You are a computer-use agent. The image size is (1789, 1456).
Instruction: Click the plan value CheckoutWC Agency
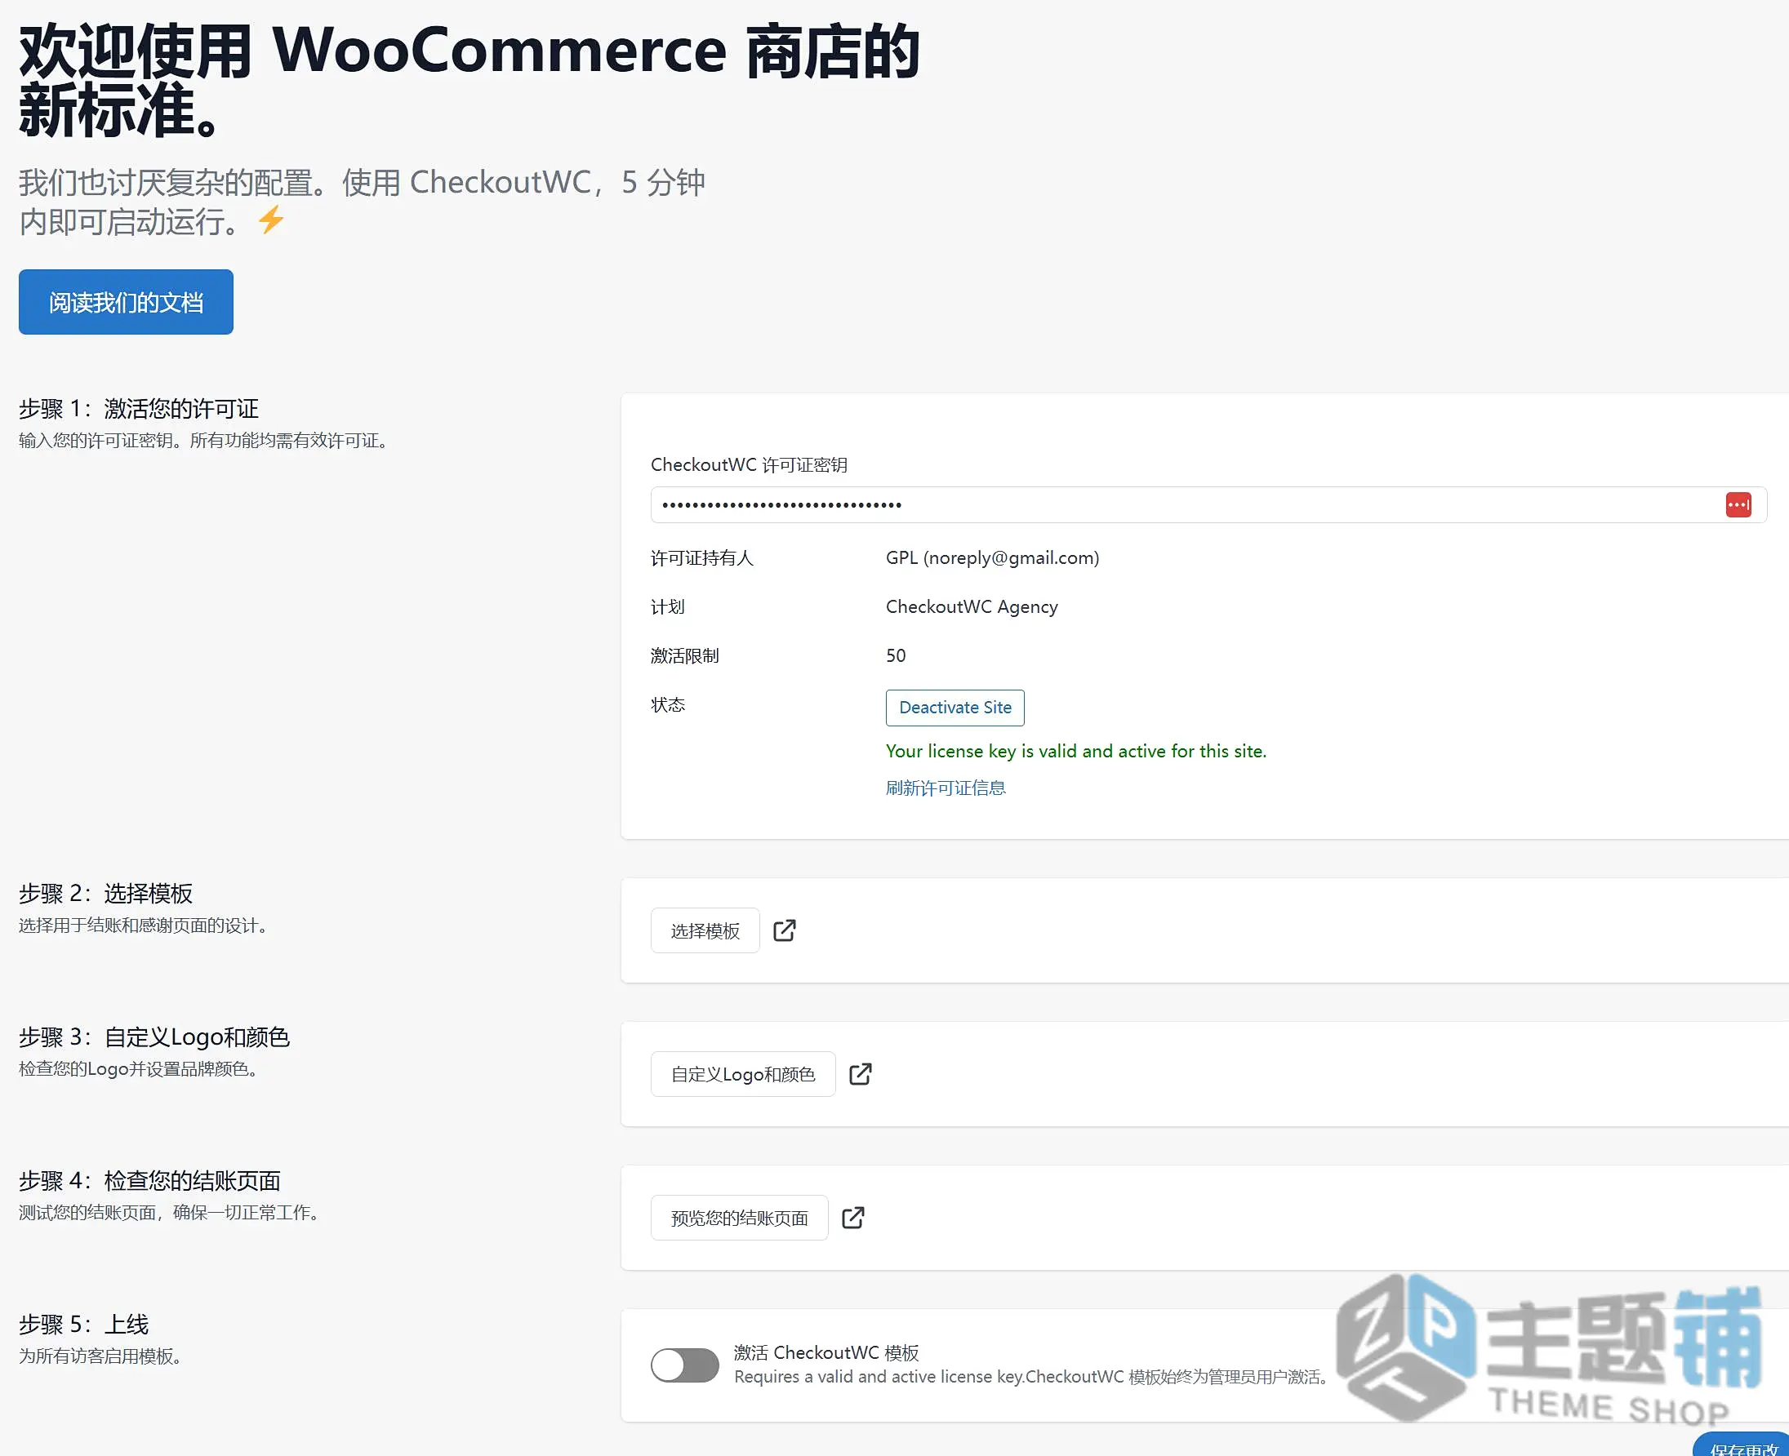[972, 606]
